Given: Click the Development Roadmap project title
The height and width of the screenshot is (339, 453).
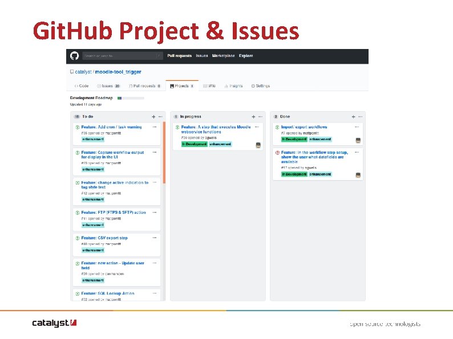Looking at the screenshot, I should 91,98.
